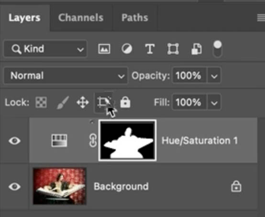Filter for shape layers
Screen dimensions: 265x217
click(x=173, y=49)
